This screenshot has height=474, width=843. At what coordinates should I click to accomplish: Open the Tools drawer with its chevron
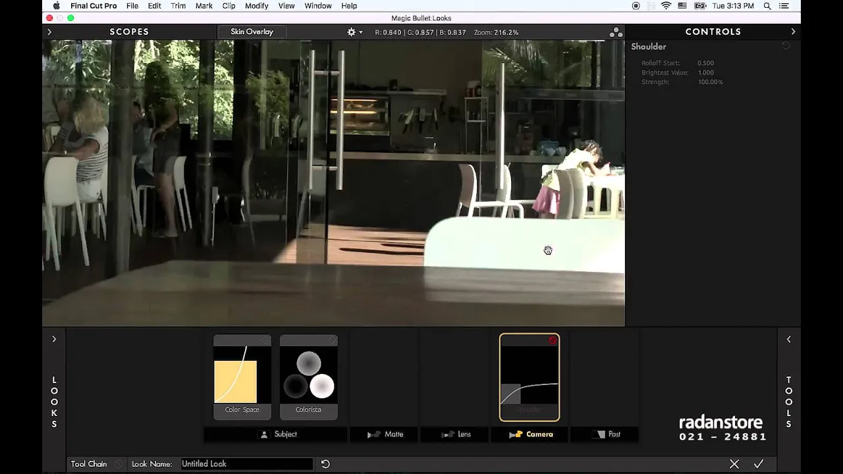pos(788,339)
